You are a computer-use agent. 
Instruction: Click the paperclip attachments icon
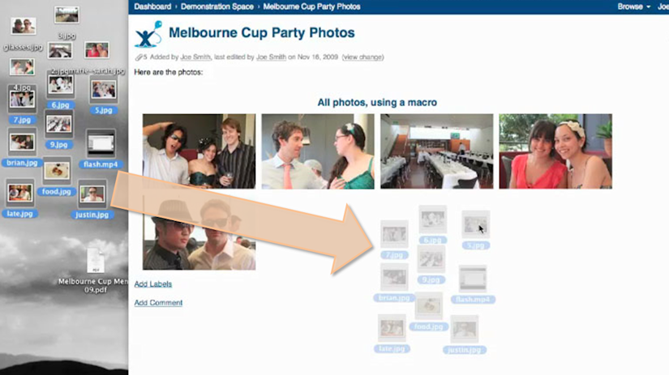(x=139, y=58)
